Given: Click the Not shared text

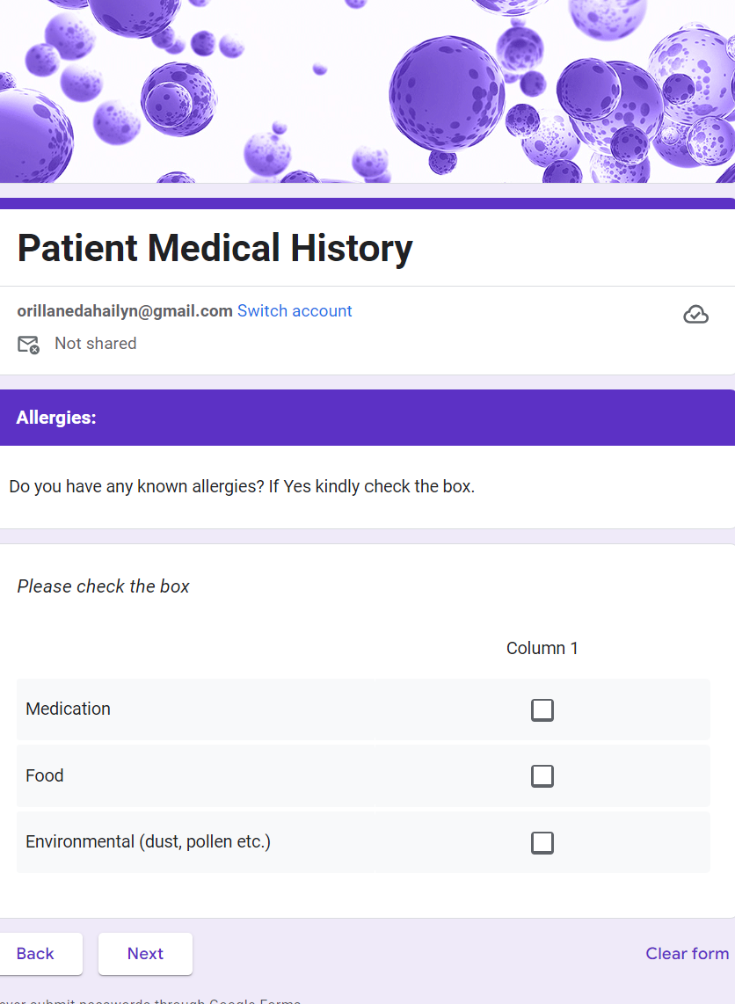Looking at the screenshot, I should click(96, 344).
